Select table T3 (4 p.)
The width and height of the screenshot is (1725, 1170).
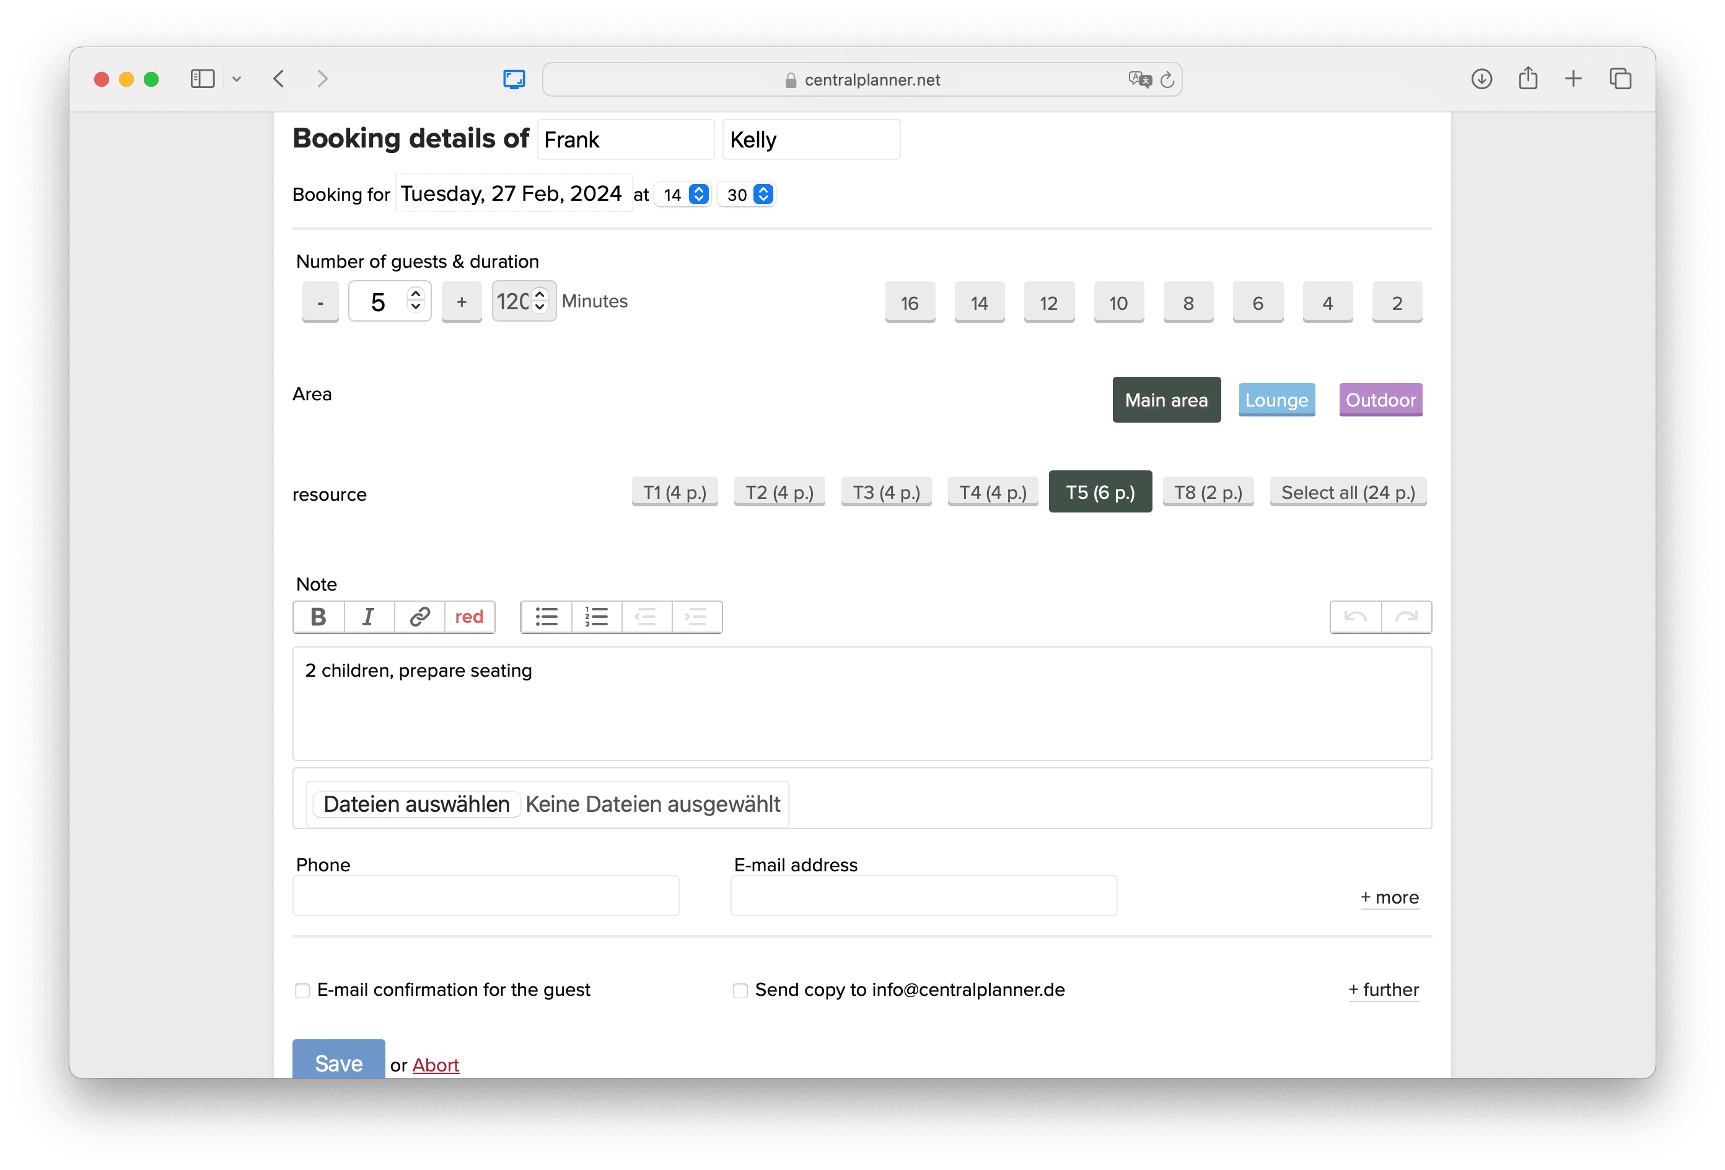pos(886,492)
